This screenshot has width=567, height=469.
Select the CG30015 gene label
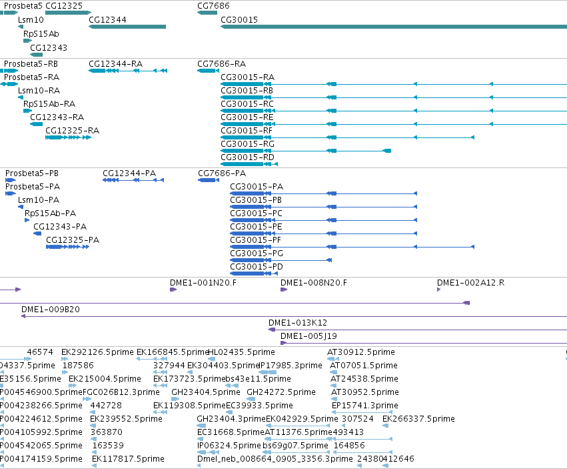tap(239, 20)
